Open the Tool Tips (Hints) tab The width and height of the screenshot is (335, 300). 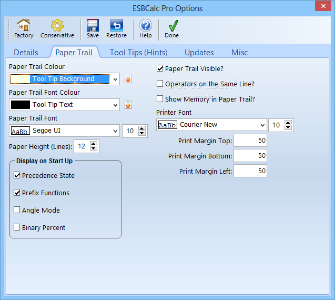[x=139, y=53]
